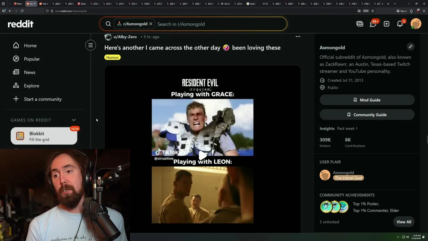Open the Mod Guide

click(367, 100)
